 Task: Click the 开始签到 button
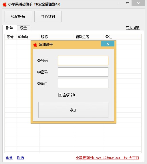[48, 17]
